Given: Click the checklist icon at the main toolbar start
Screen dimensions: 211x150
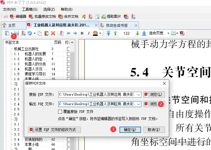Looking at the screenshot, I should pyautogui.click(x=6, y=17).
